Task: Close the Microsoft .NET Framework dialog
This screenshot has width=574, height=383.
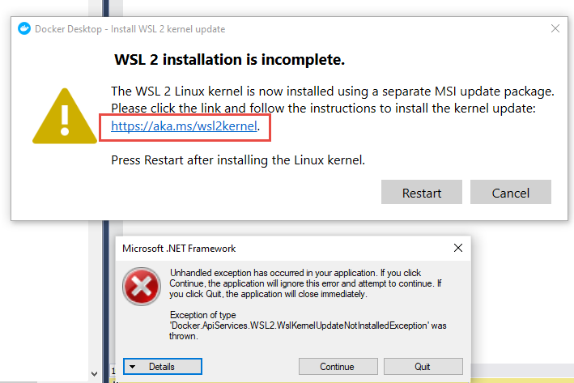Action: pos(458,248)
